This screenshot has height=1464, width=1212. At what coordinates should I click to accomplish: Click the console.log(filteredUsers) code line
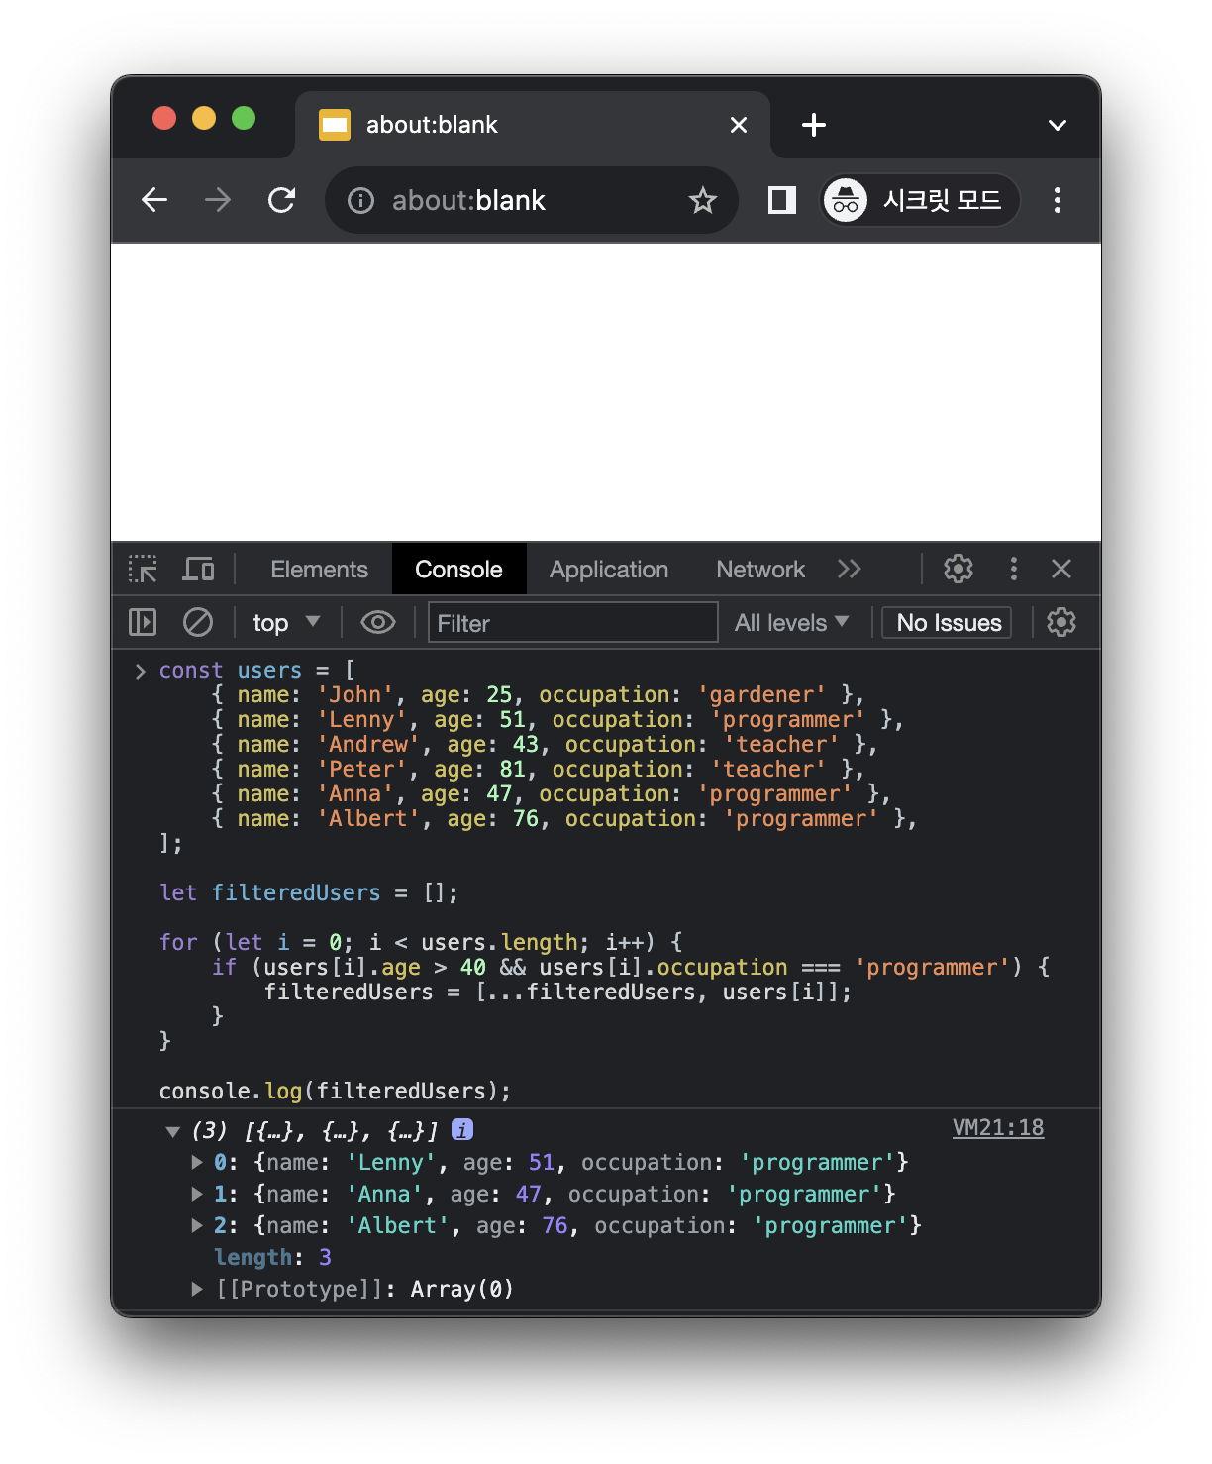point(335,1091)
